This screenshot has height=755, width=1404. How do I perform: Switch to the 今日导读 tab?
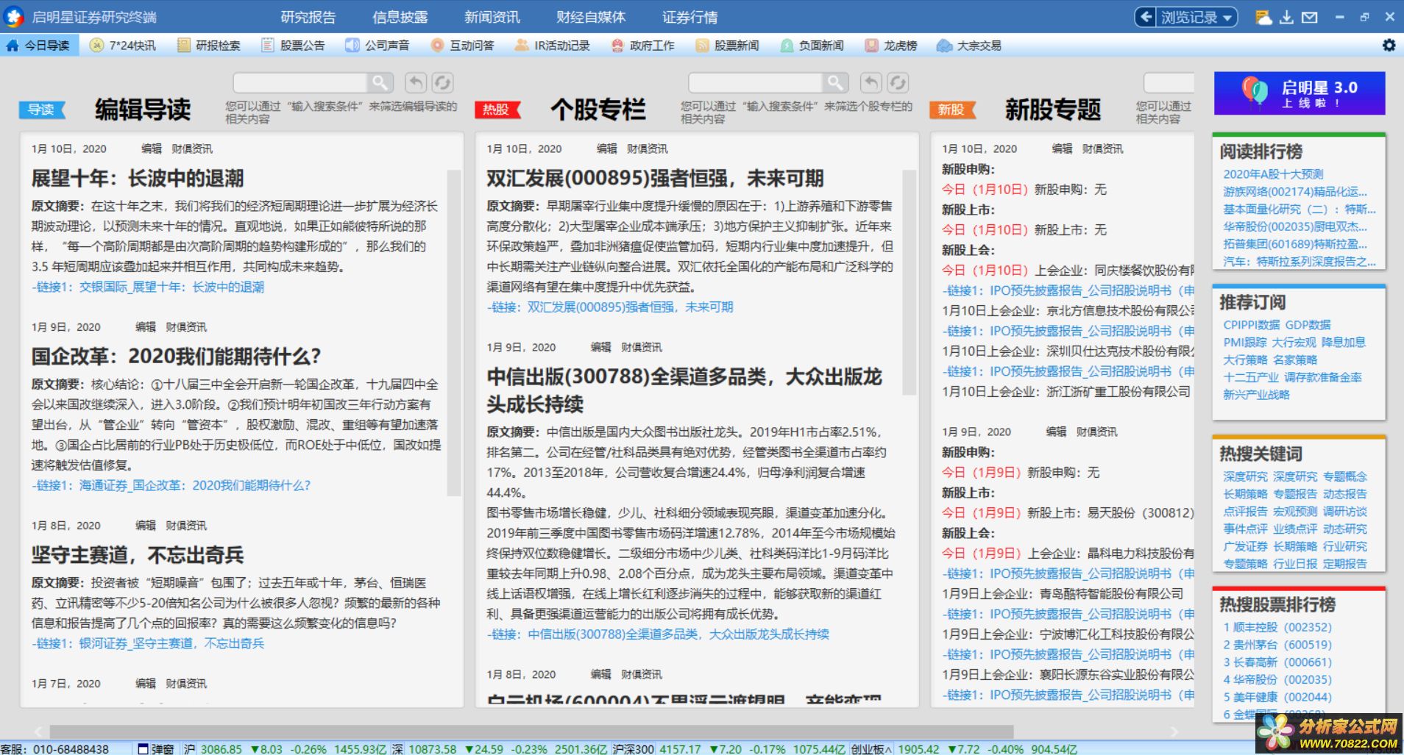pos(38,46)
